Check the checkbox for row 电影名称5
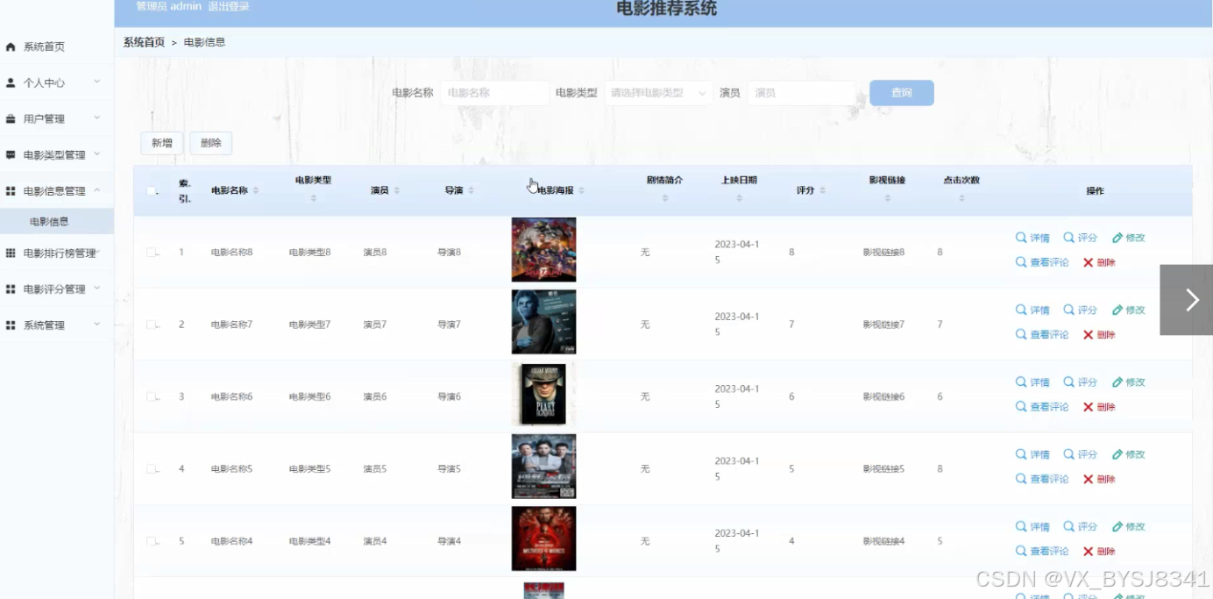 tap(152, 469)
